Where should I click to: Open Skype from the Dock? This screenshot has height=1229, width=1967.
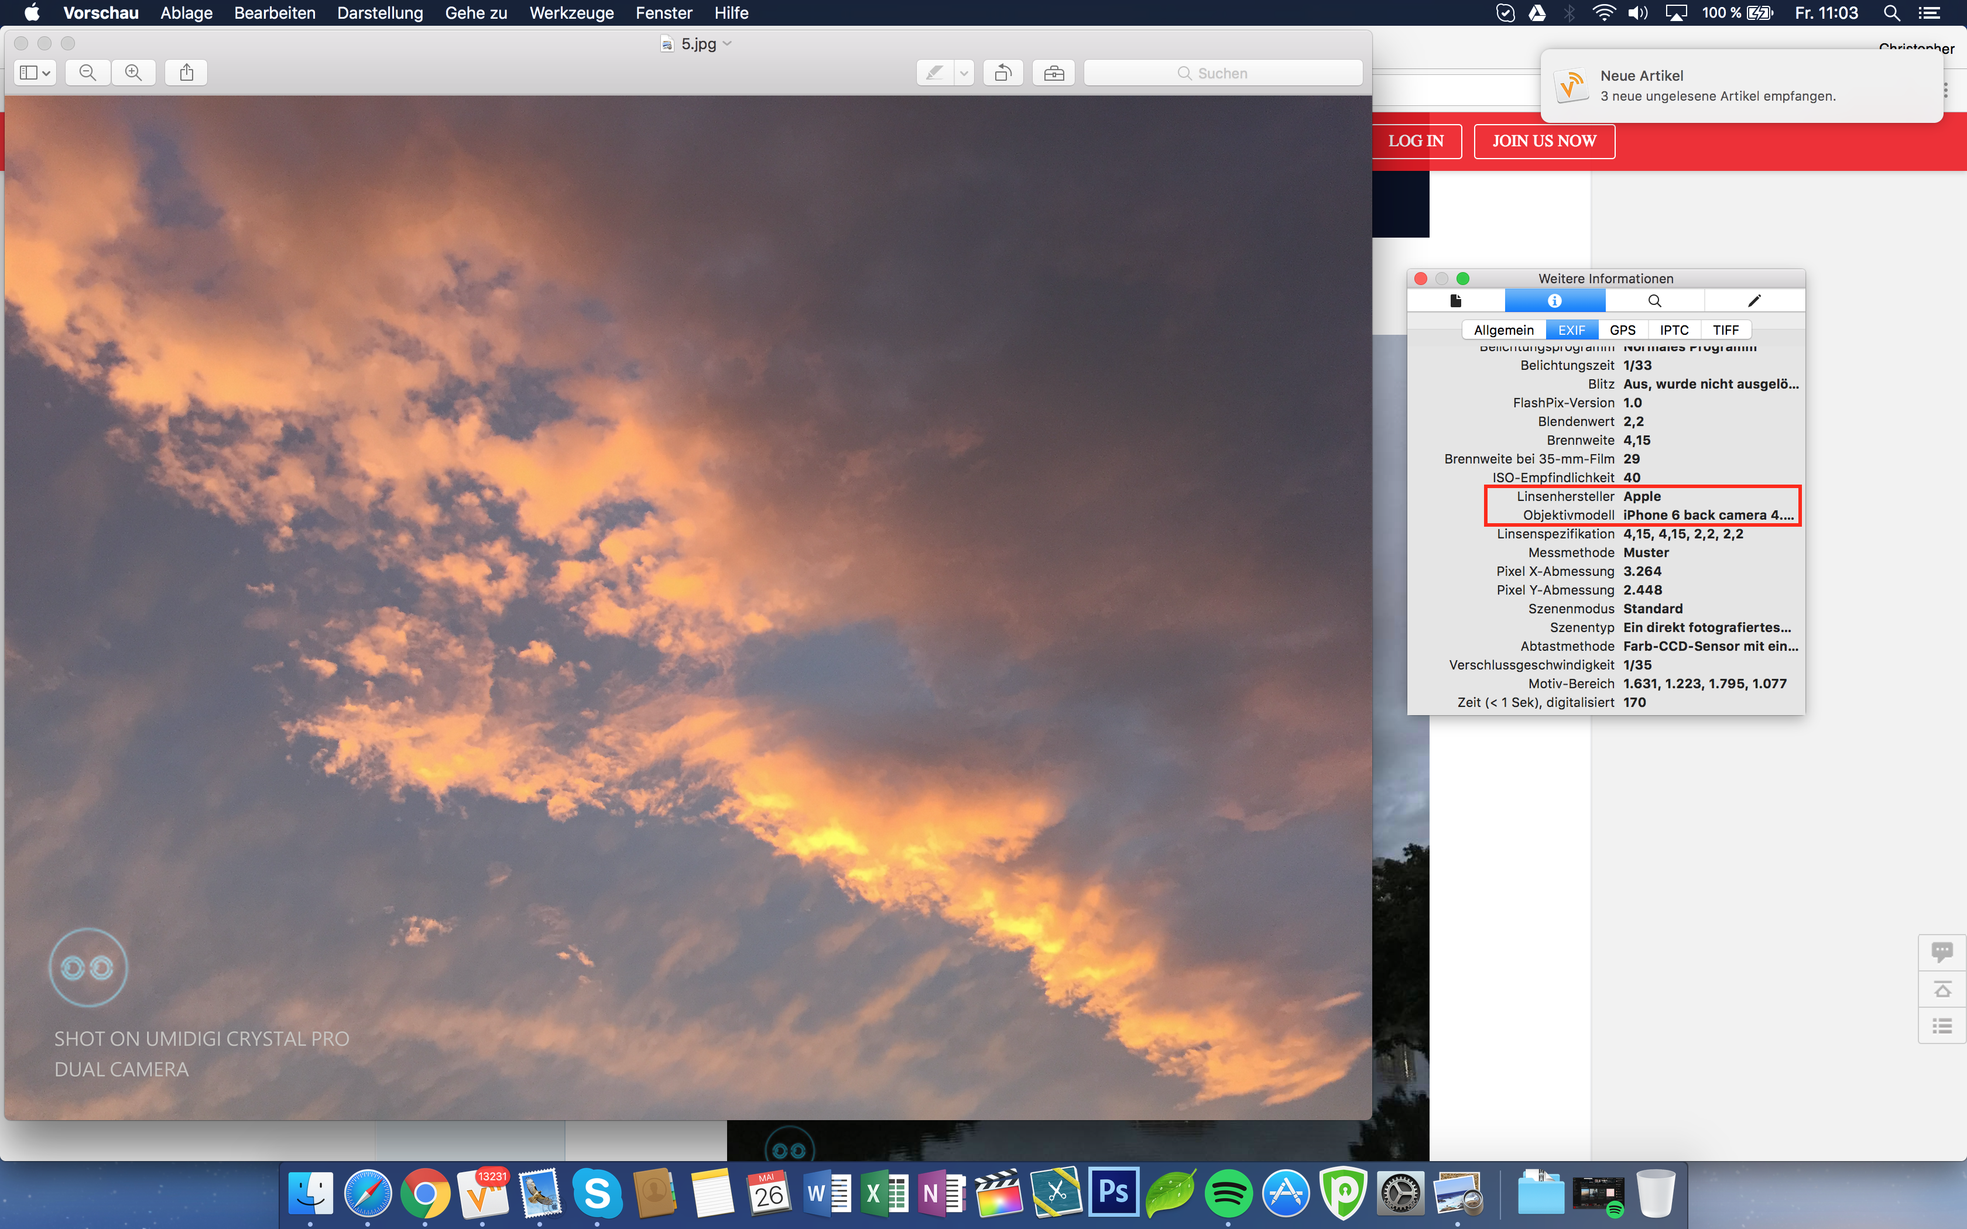pyautogui.click(x=597, y=1193)
